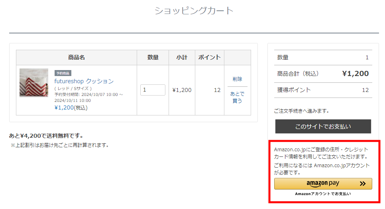Click the 商品合計（税込） summary label
Screen dimensions: 385x209
298,74
